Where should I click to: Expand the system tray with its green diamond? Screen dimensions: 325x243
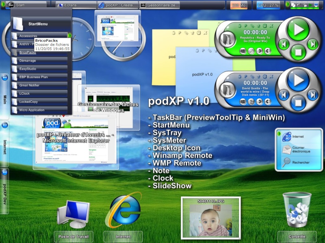(288, 4)
